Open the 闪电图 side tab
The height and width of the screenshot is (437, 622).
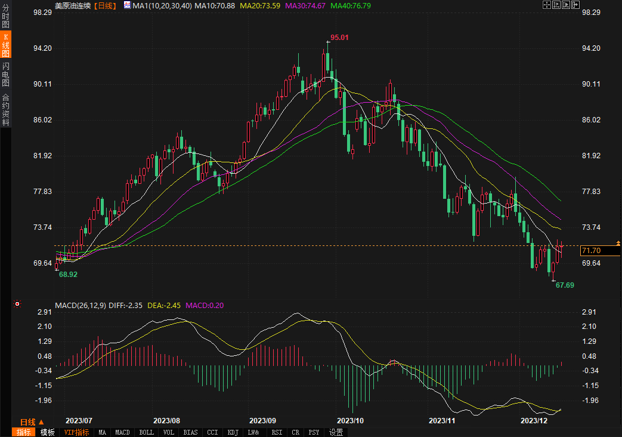pos(6,74)
